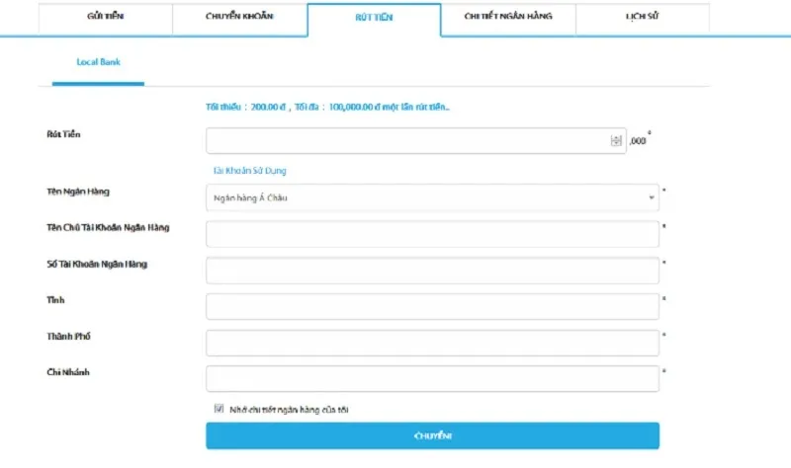This screenshot has width=791, height=468.
Task: Open the GỬI TIỀN tab
Action: [105, 17]
